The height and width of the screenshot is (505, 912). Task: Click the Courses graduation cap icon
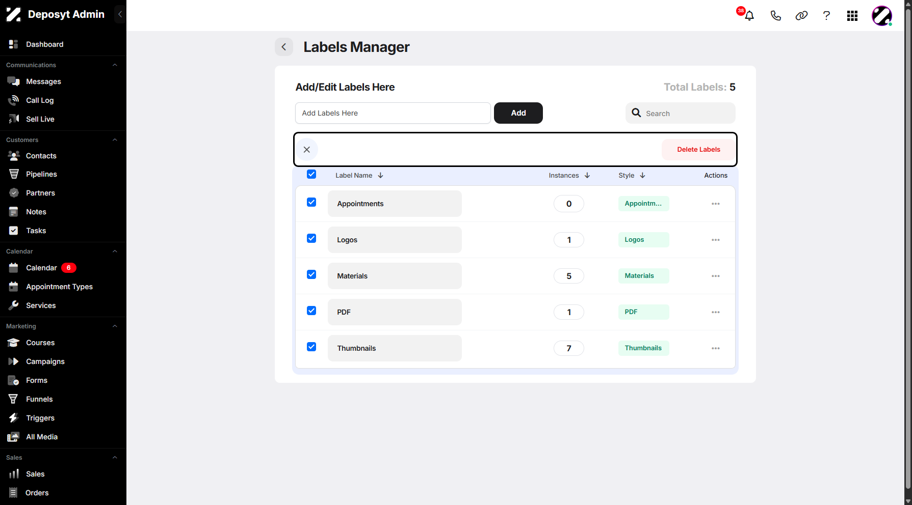pos(14,343)
